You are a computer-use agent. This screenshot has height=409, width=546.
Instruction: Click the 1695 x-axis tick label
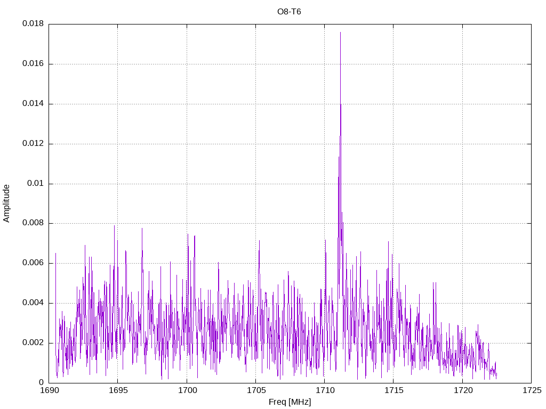click(x=118, y=390)
